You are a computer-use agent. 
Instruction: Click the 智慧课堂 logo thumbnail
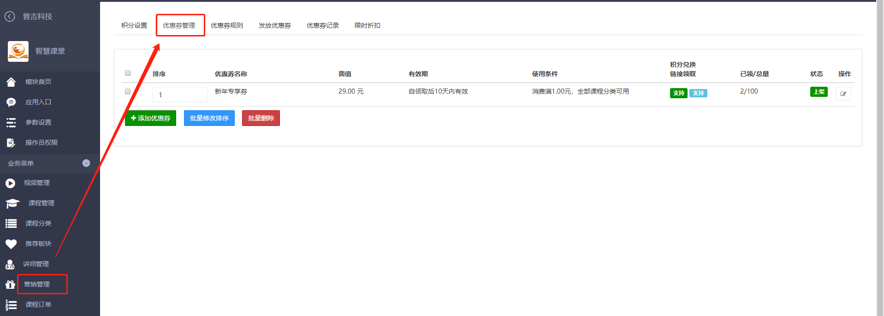click(x=18, y=51)
